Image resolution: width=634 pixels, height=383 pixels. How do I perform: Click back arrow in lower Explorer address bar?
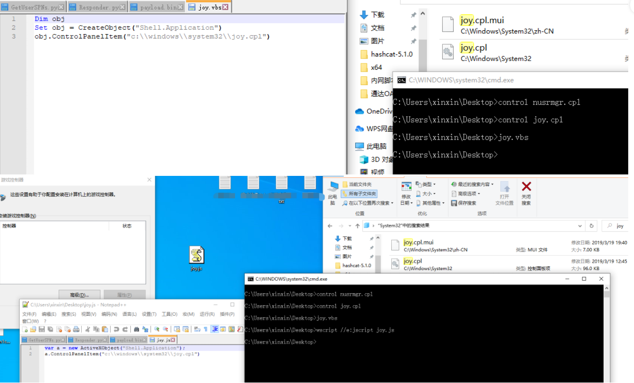[x=330, y=226]
